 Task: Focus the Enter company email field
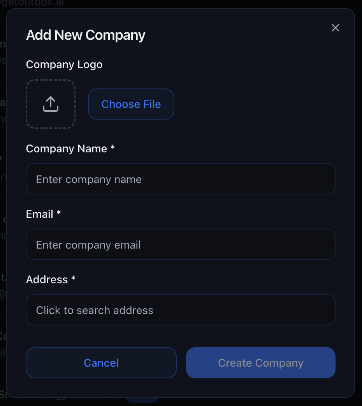[180, 244]
